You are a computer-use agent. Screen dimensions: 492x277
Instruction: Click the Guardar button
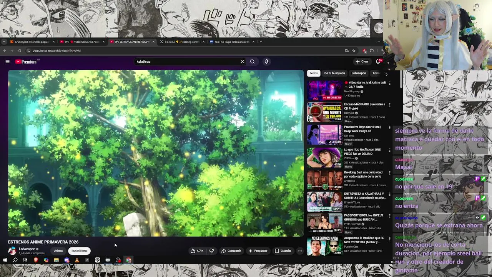[x=283, y=251]
